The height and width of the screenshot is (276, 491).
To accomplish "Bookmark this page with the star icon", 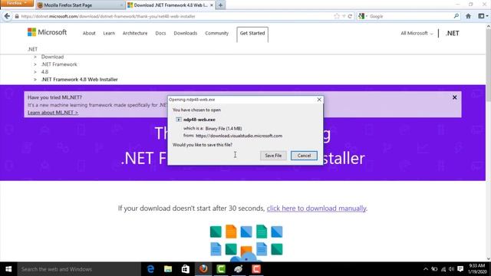I will click(337, 16).
